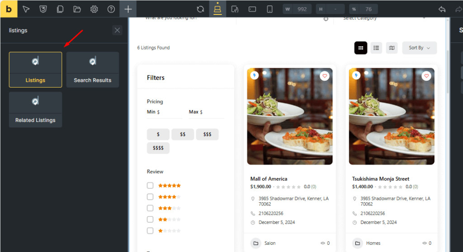The width and height of the screenshot is (463, 252).
Task: Clear the listings search with X
Action: pyautogui.click(x=117, y=30)
